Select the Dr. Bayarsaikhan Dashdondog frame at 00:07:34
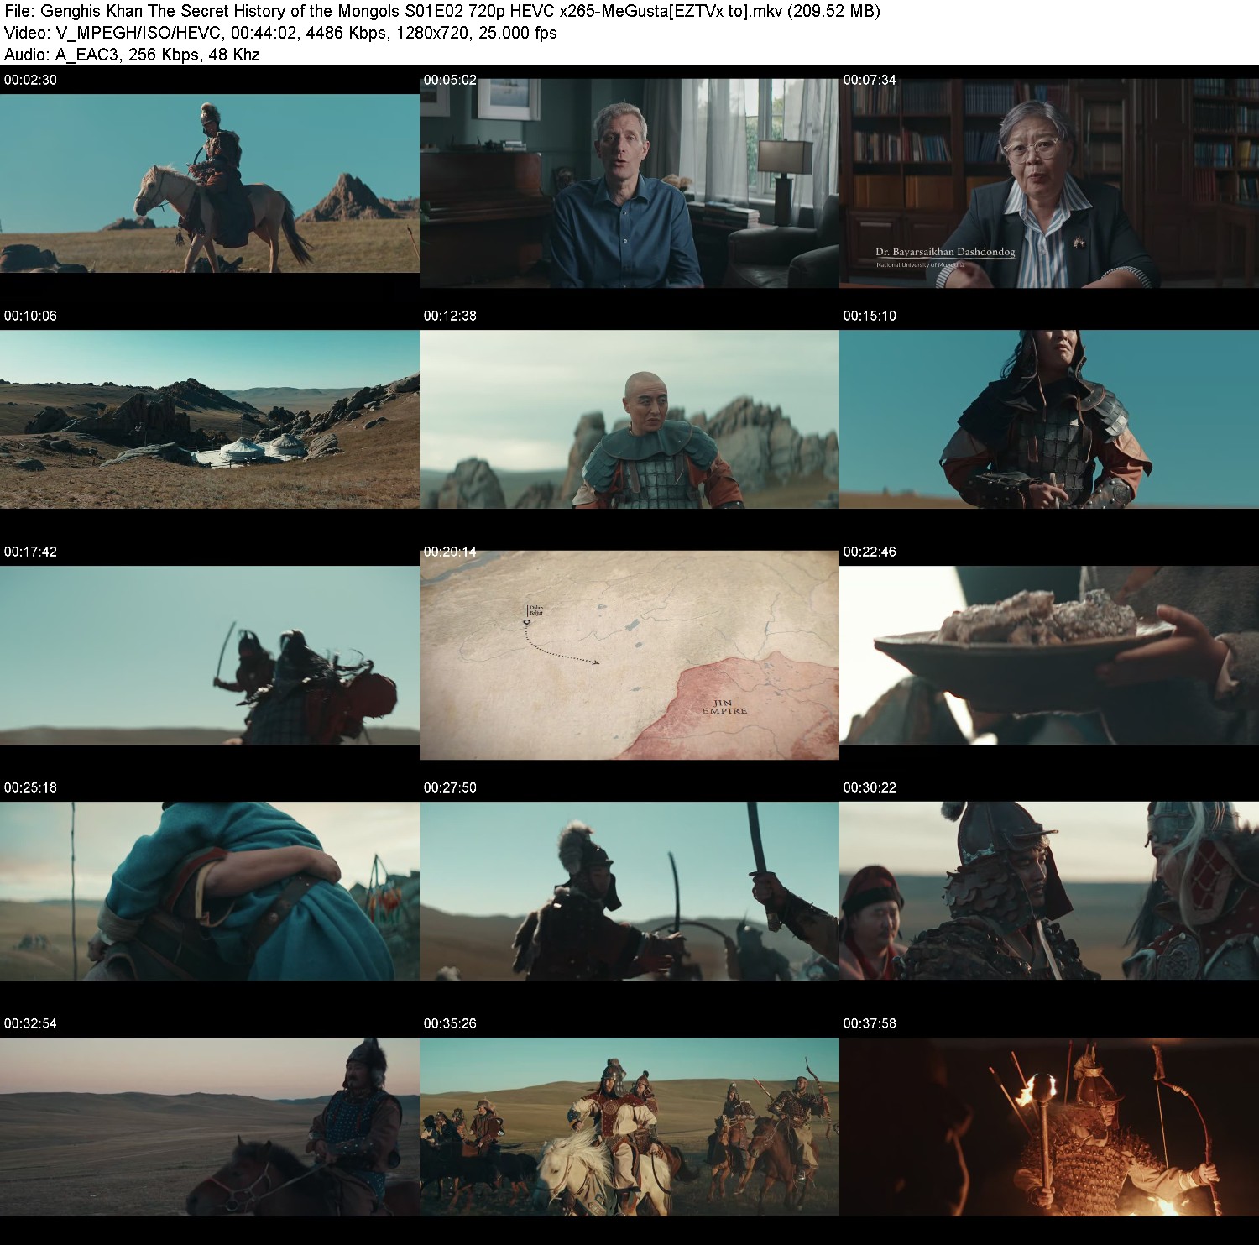This screenshot has width=1259, height=1245. [x=1049, y=183]
